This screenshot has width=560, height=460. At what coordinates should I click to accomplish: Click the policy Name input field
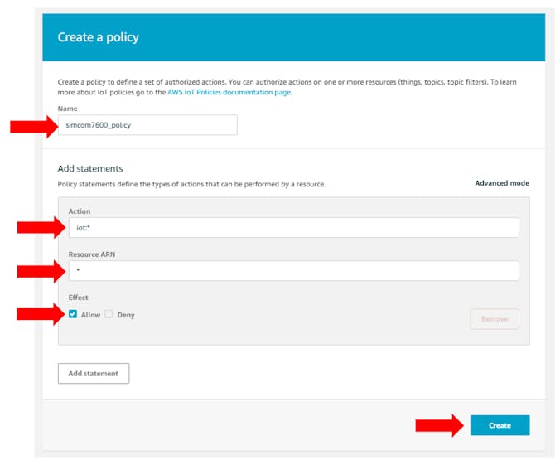[147, 125]
